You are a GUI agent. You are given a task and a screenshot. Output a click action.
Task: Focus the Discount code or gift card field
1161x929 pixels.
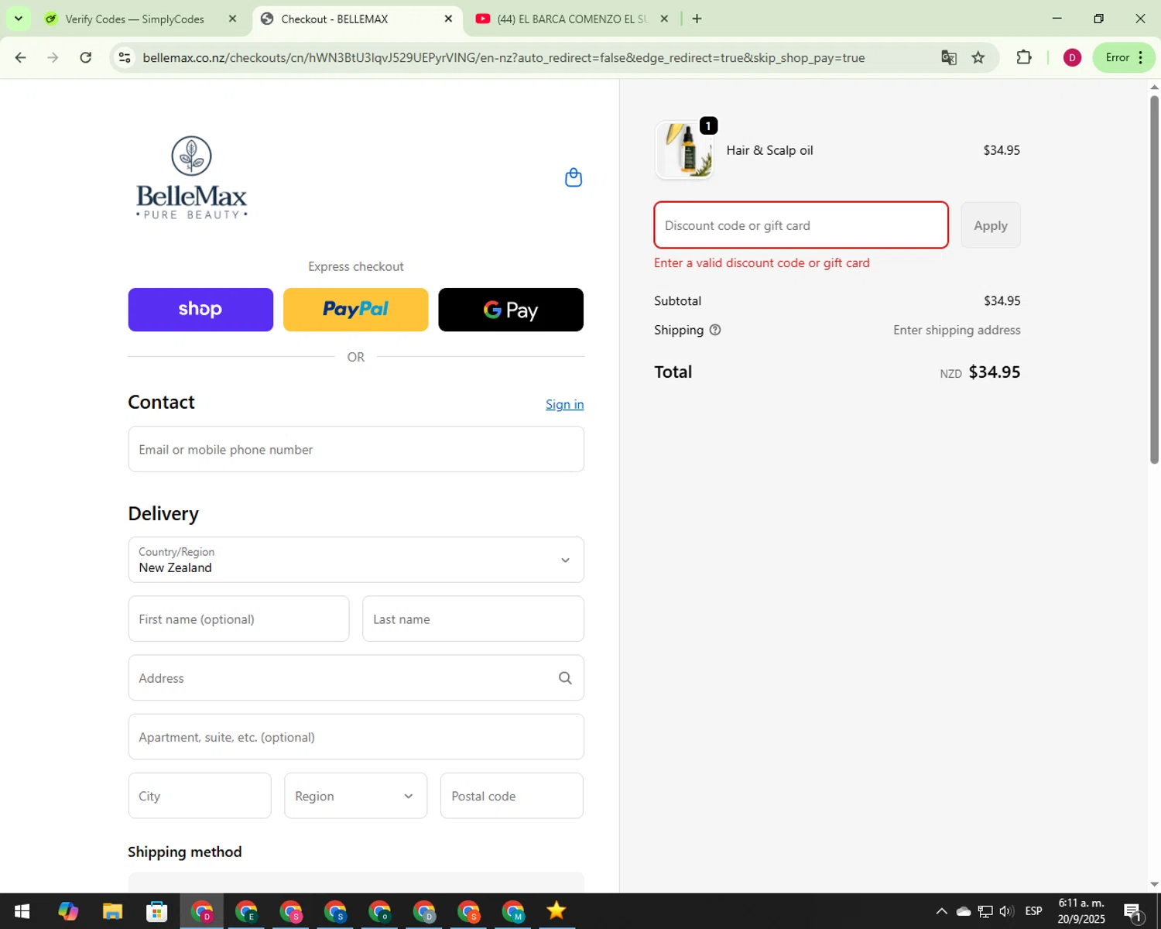801,225
